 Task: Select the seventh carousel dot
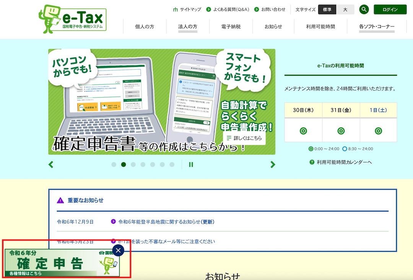[x=172, y=164]
